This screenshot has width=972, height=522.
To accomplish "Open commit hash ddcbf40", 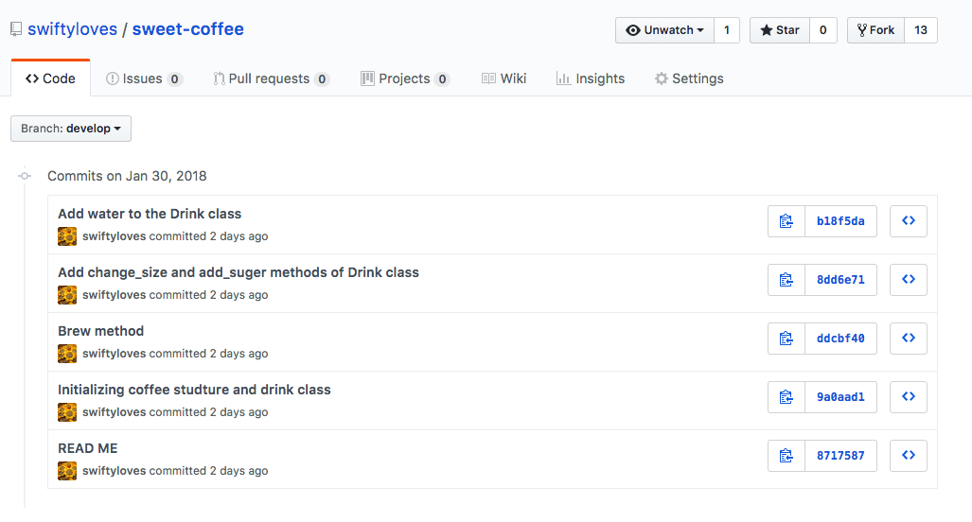I will click(x=840, y=339).
